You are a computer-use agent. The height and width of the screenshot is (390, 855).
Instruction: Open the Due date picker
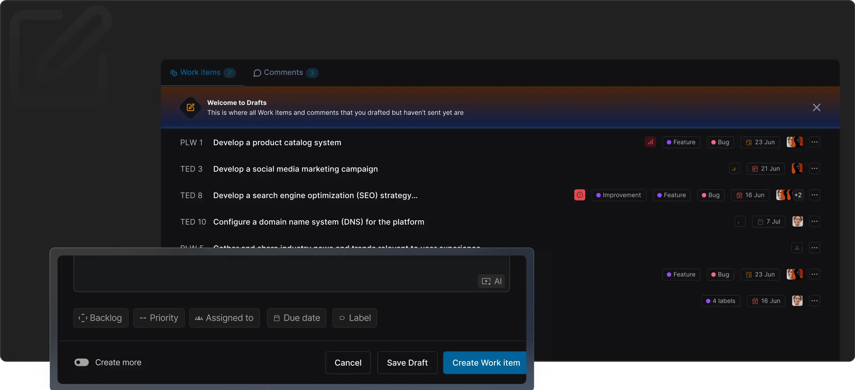(x=296, y=318)
